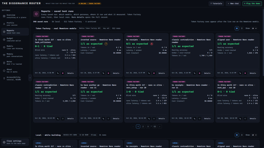Click the orange question-mark icon on invented source card
264x148 pixels.
pos(106,44)
